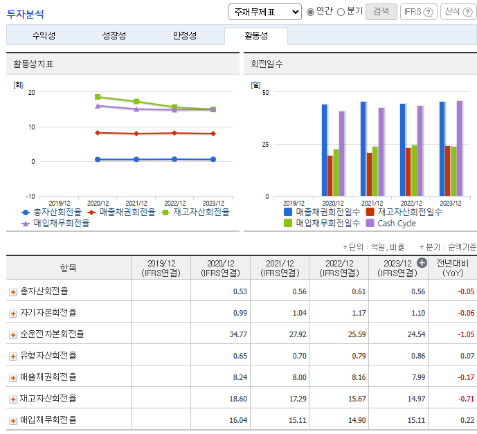Click the 활동성지표 chart title
477x434 pixels.
(33, 64)
